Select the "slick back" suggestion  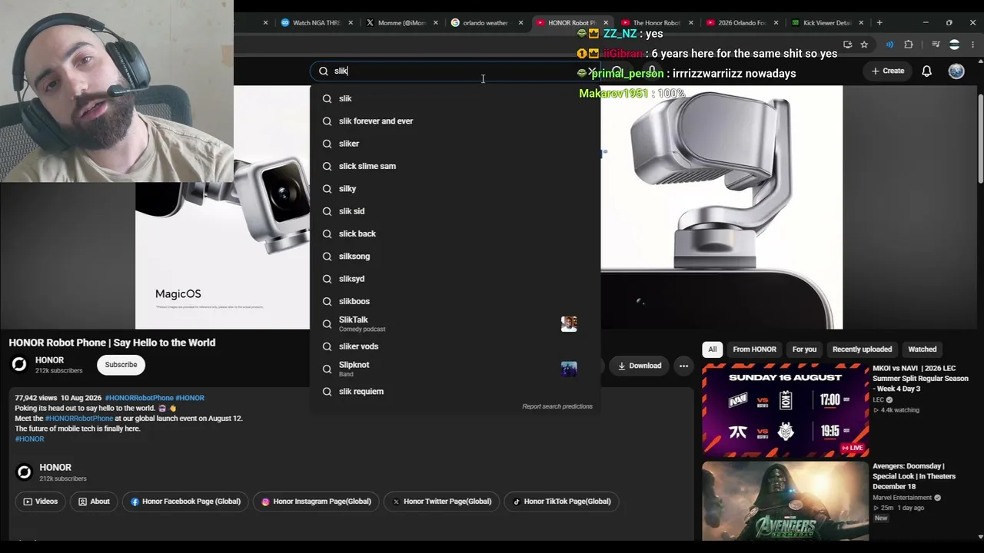(x=455, y=234)
